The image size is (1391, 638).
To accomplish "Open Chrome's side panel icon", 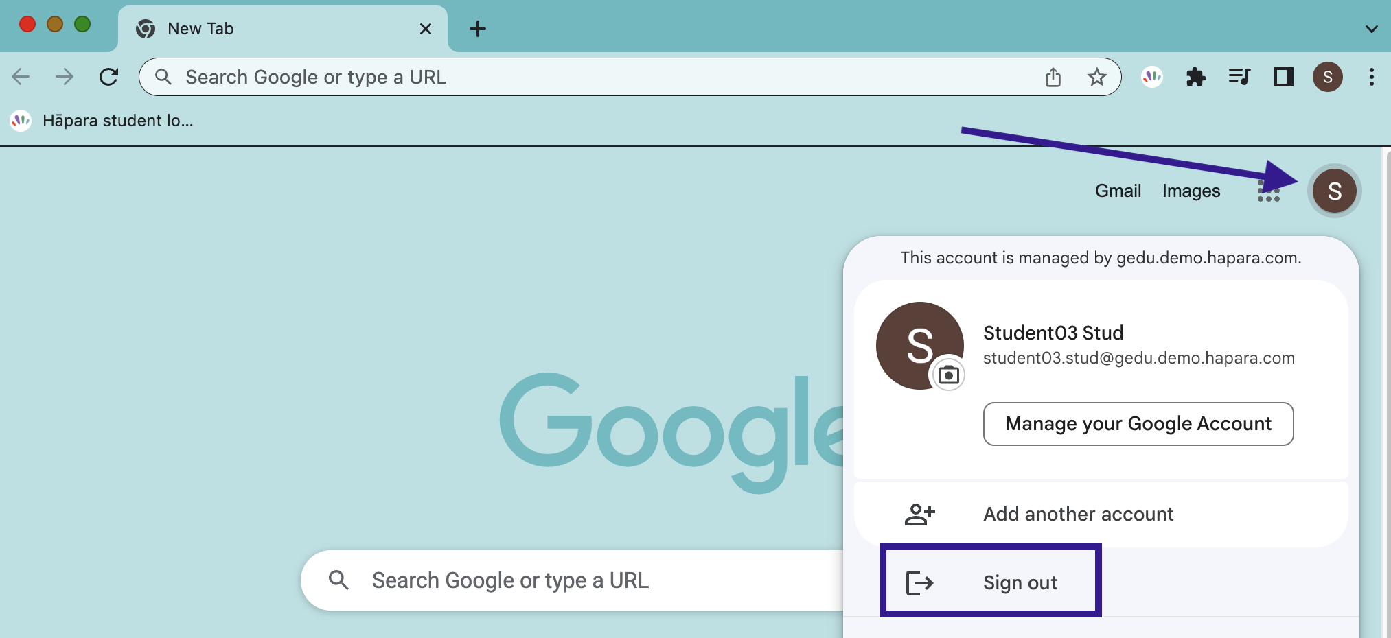I will (1284, 77).
